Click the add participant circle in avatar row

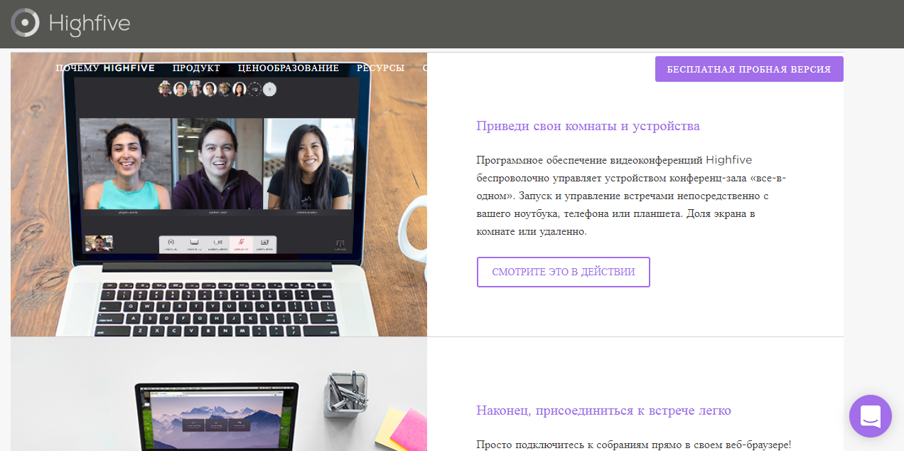pyautogui.click(x=269, y=90)
